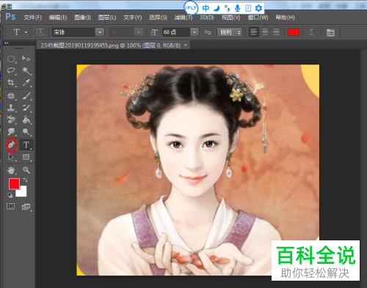
Task: Align text right
Action: (x=276, y=32)
